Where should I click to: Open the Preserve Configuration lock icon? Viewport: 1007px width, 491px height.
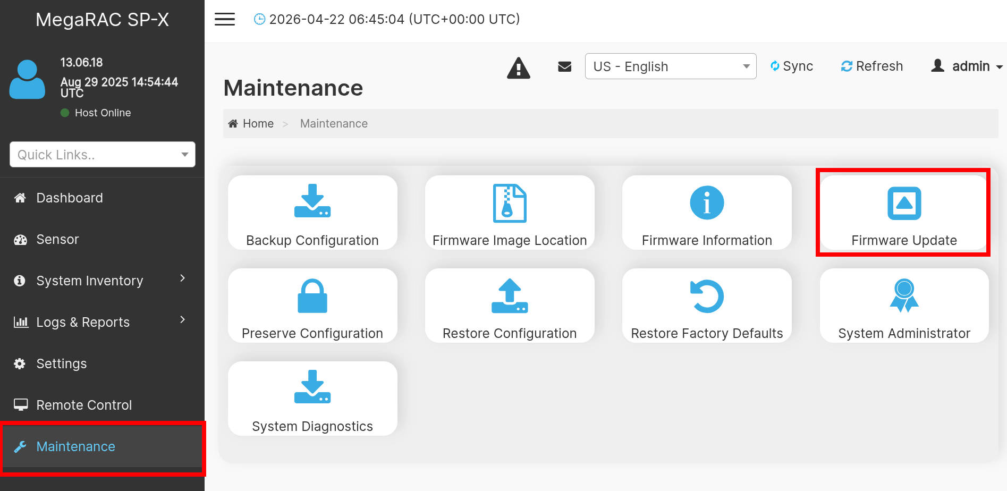(312, 296)
